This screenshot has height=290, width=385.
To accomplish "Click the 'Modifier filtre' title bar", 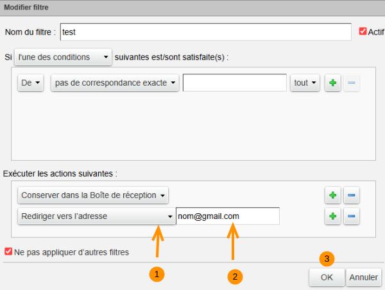I will point(193,8).
